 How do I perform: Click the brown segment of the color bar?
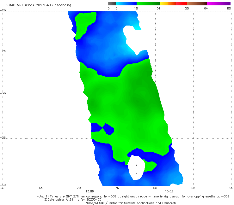coord(197,4)
